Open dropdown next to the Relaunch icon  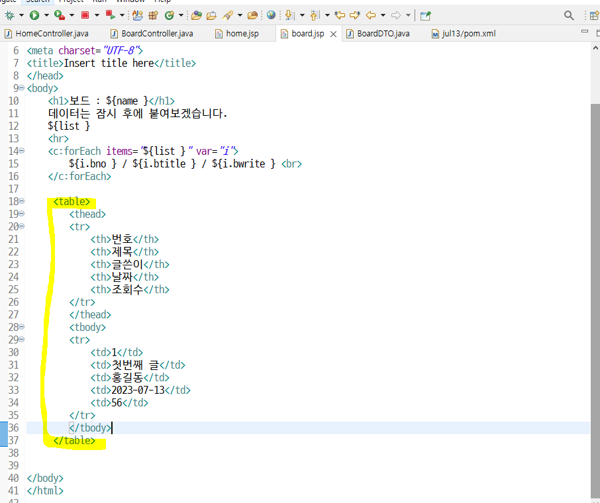click(122, 15)
